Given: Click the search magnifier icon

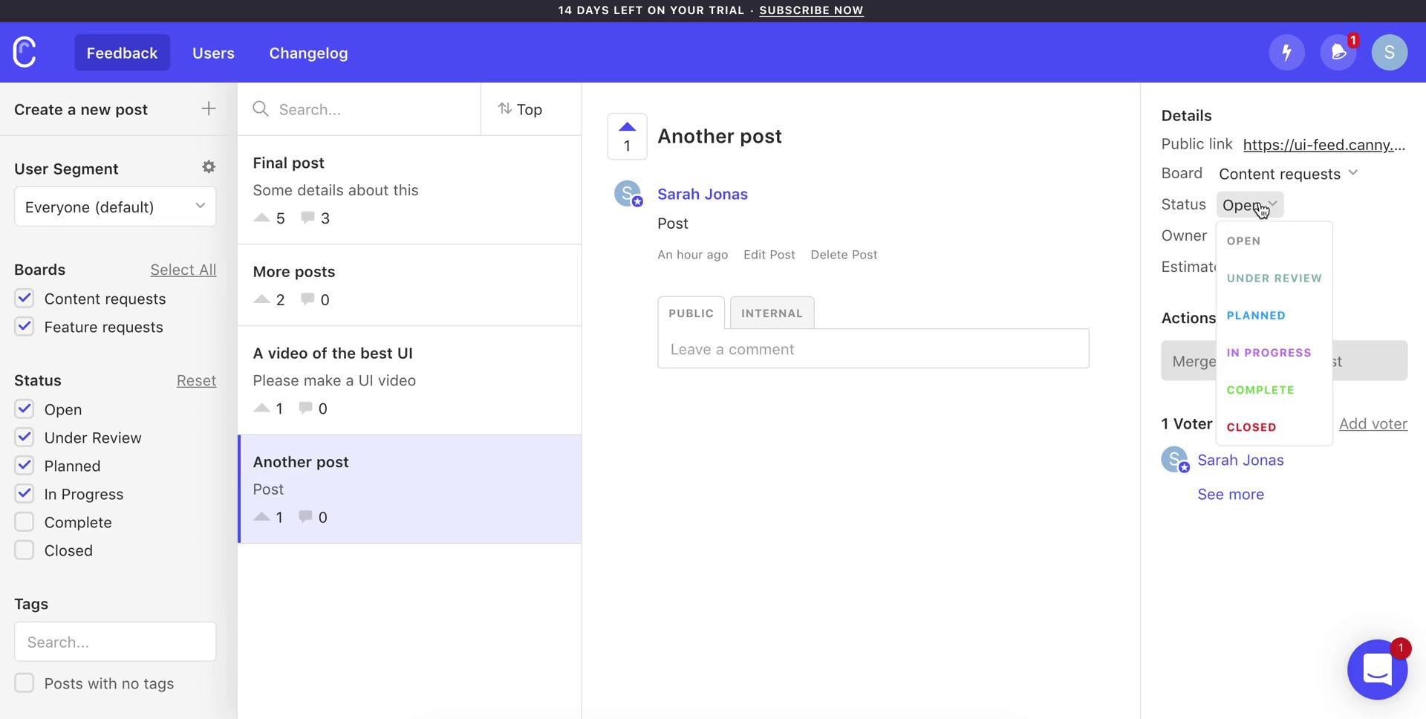Looking at the screenshot, I should [261, 109].
